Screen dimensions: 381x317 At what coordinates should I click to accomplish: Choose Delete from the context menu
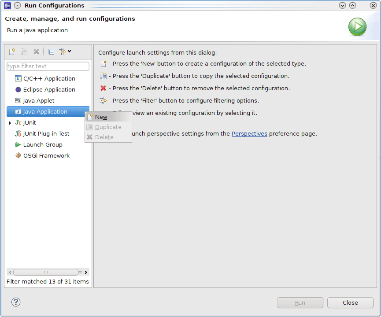coord(108,137)
